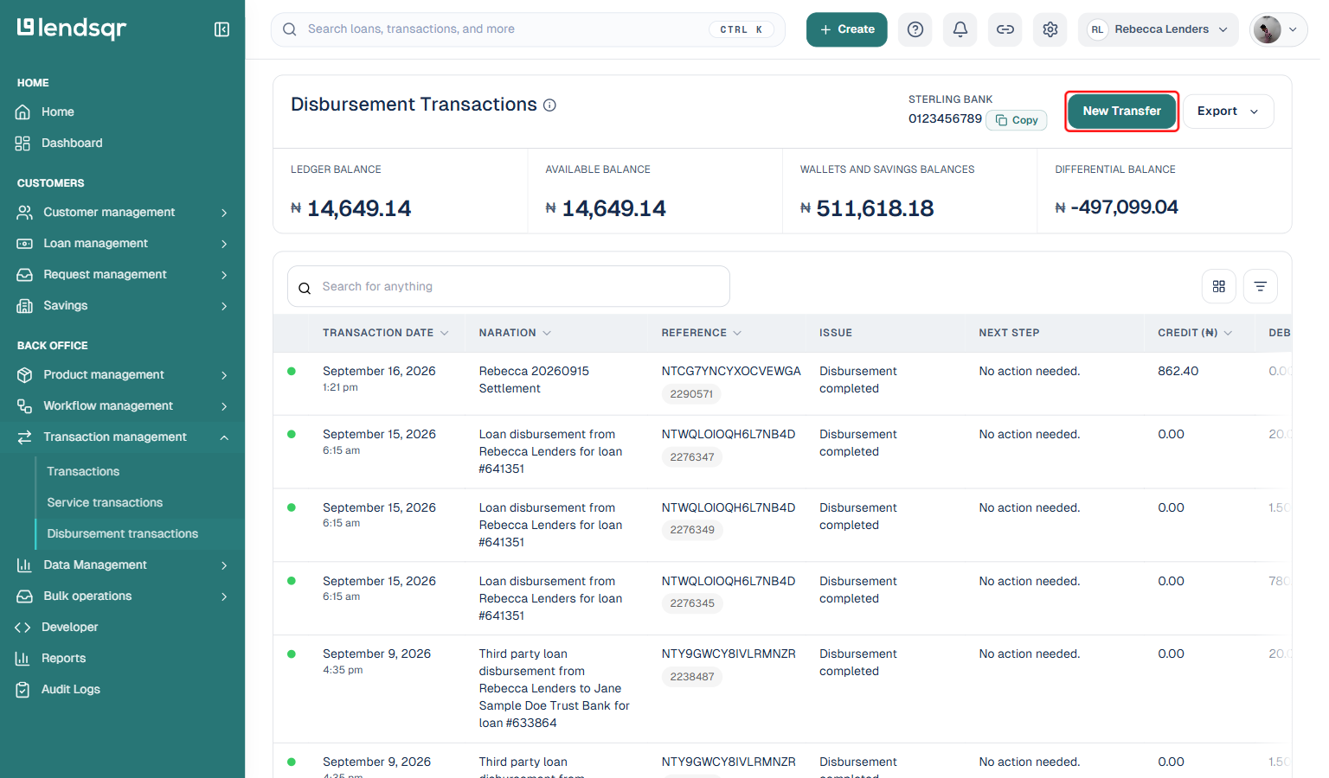1329x778 pixels.
Task: Click reference NTCG7YNCYXOCVEWGA
Action: click(731, 372)
